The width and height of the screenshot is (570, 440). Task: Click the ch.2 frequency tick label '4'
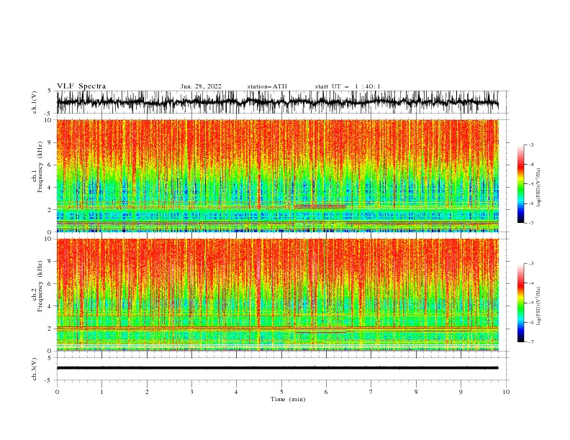click(50, 306)
